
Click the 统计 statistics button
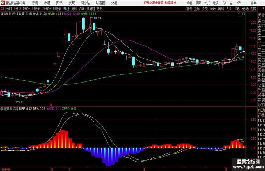(x=213, y=9)
